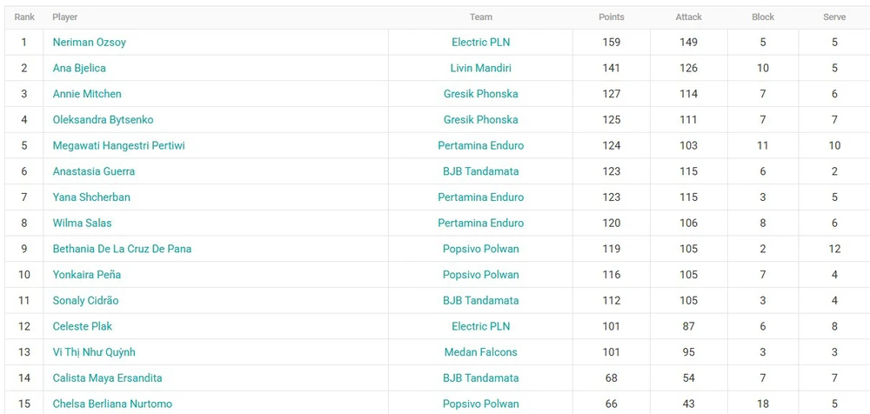Click Popsivo Polwan in Yonkaira Peña row
The height and width of the screenshot is (414, 870).
click(x=480, y=275)
